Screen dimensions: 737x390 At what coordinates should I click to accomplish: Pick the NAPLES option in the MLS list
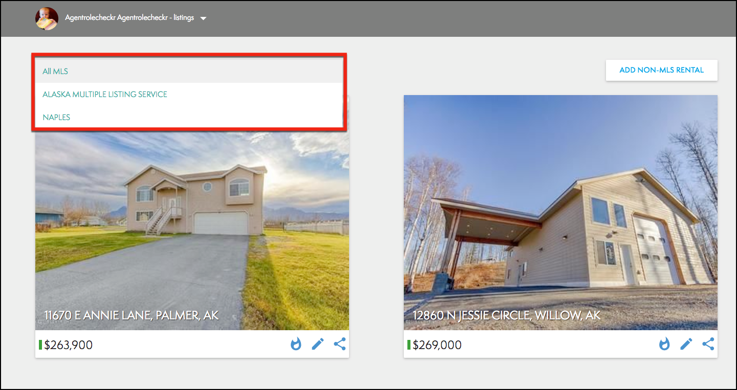56,118
